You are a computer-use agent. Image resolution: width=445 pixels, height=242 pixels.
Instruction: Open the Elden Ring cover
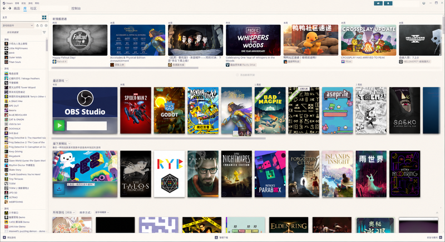tap(289, 225)
